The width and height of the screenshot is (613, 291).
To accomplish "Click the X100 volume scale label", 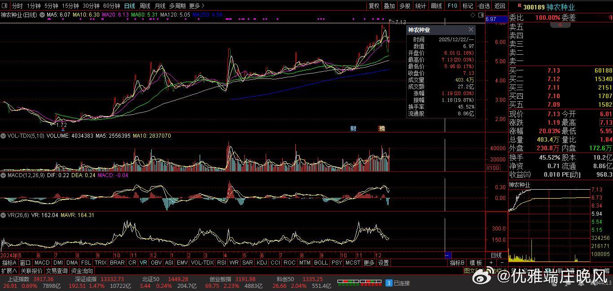I will (x=493, y=168).
